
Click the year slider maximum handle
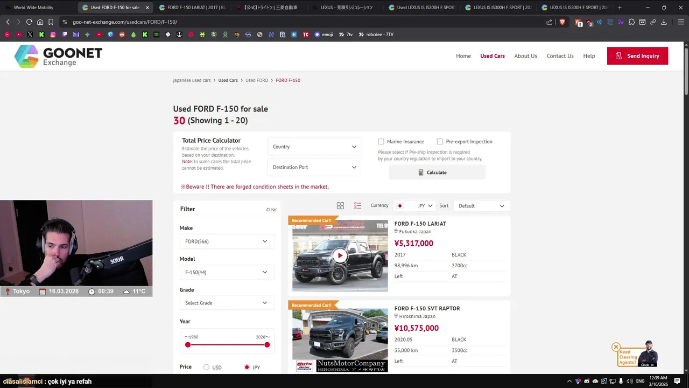point(267,345)
